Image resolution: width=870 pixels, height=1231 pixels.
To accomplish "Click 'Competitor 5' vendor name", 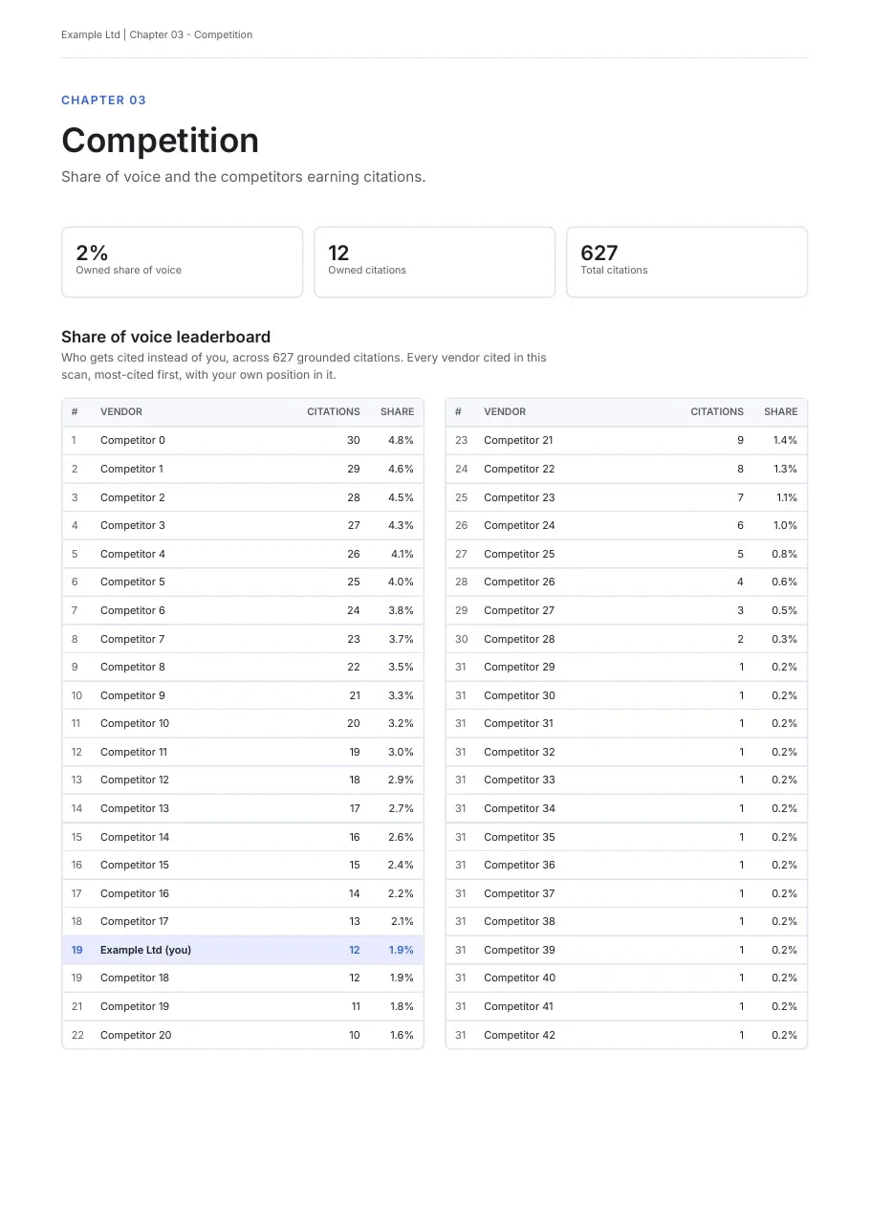I will [132, 582].
